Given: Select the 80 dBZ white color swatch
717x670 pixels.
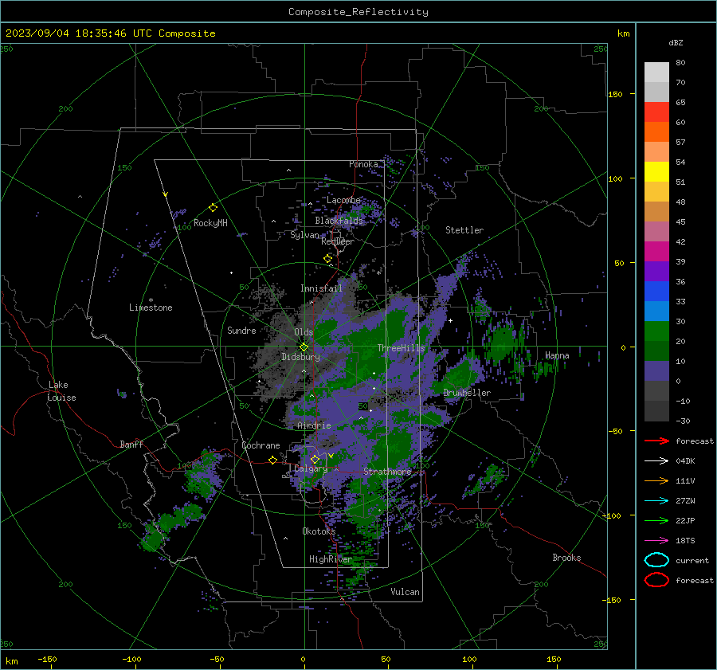Looking at the screenshot, I should click(656, 72).
